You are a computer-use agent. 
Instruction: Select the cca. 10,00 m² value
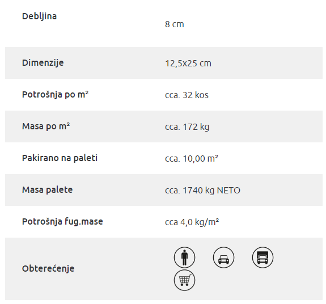(x=192, y=159)
